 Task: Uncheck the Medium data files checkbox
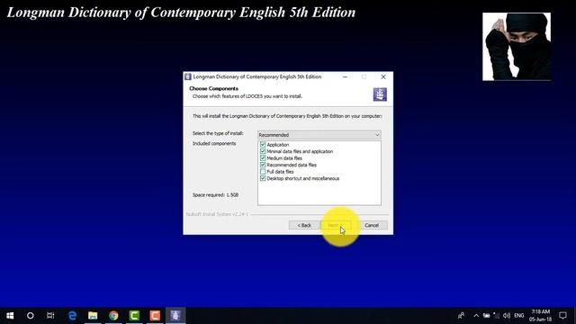click(263, 158)
